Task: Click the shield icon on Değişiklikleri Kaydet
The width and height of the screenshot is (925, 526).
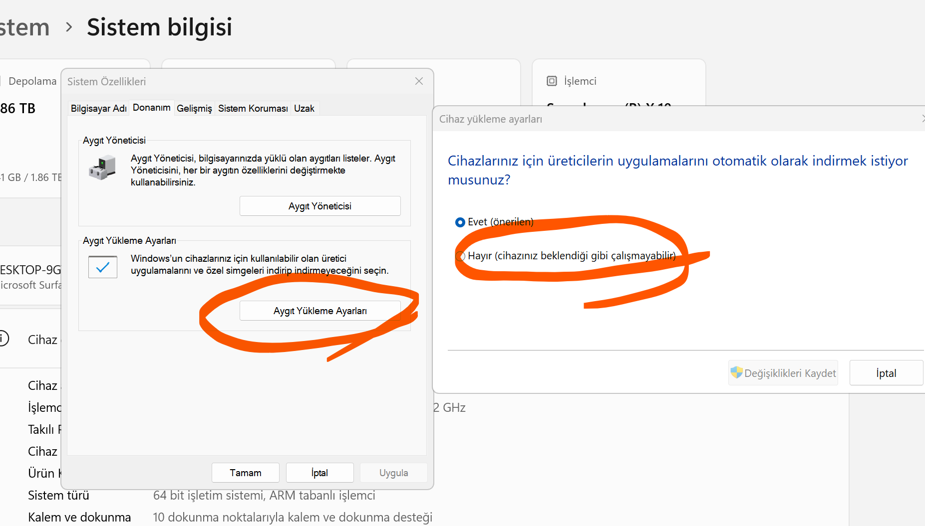Action: (x=736, y=372)
